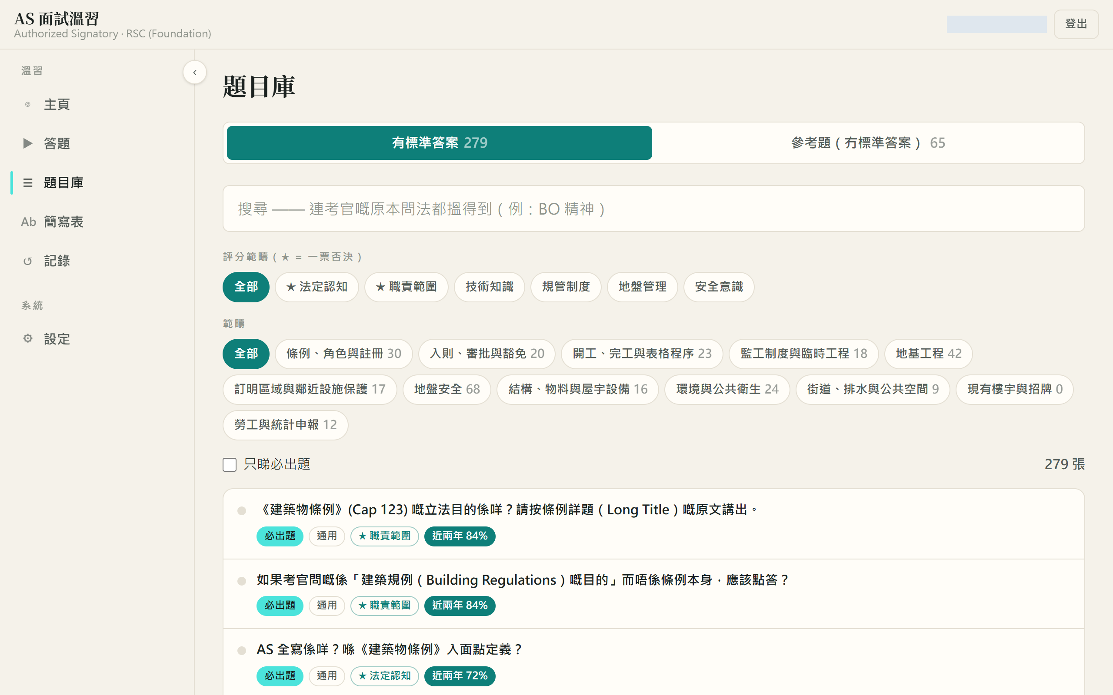Filter by 現有樓宇與招牌 0
The width and height of the screenshot is (1113, 695).
coord(1015,389)
